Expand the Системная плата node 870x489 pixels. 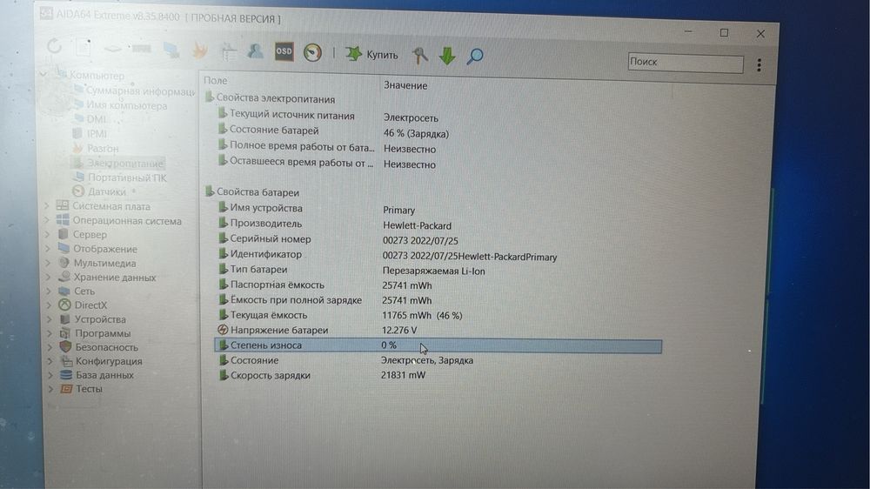pyautogui.click(x=47, y=205)
